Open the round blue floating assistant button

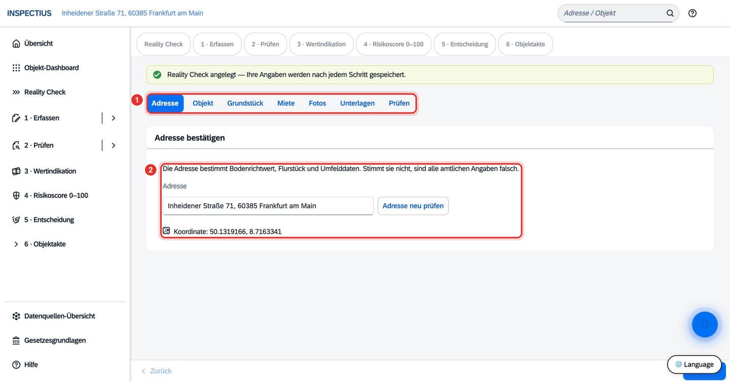[705, 324]
